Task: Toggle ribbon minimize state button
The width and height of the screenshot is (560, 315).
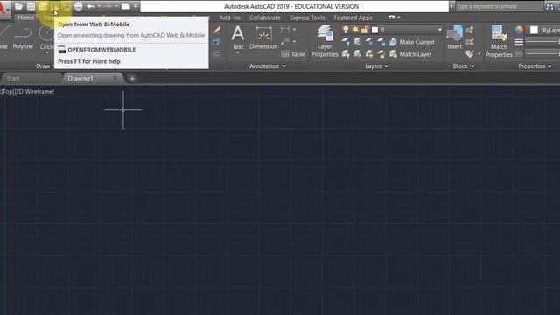Action: tap(391, 17)
